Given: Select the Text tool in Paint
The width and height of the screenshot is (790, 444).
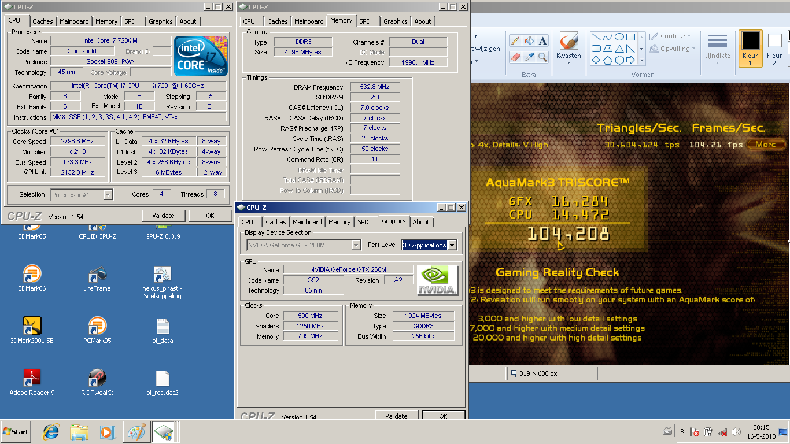Looking at the screenshot, I should pos(542,41).
